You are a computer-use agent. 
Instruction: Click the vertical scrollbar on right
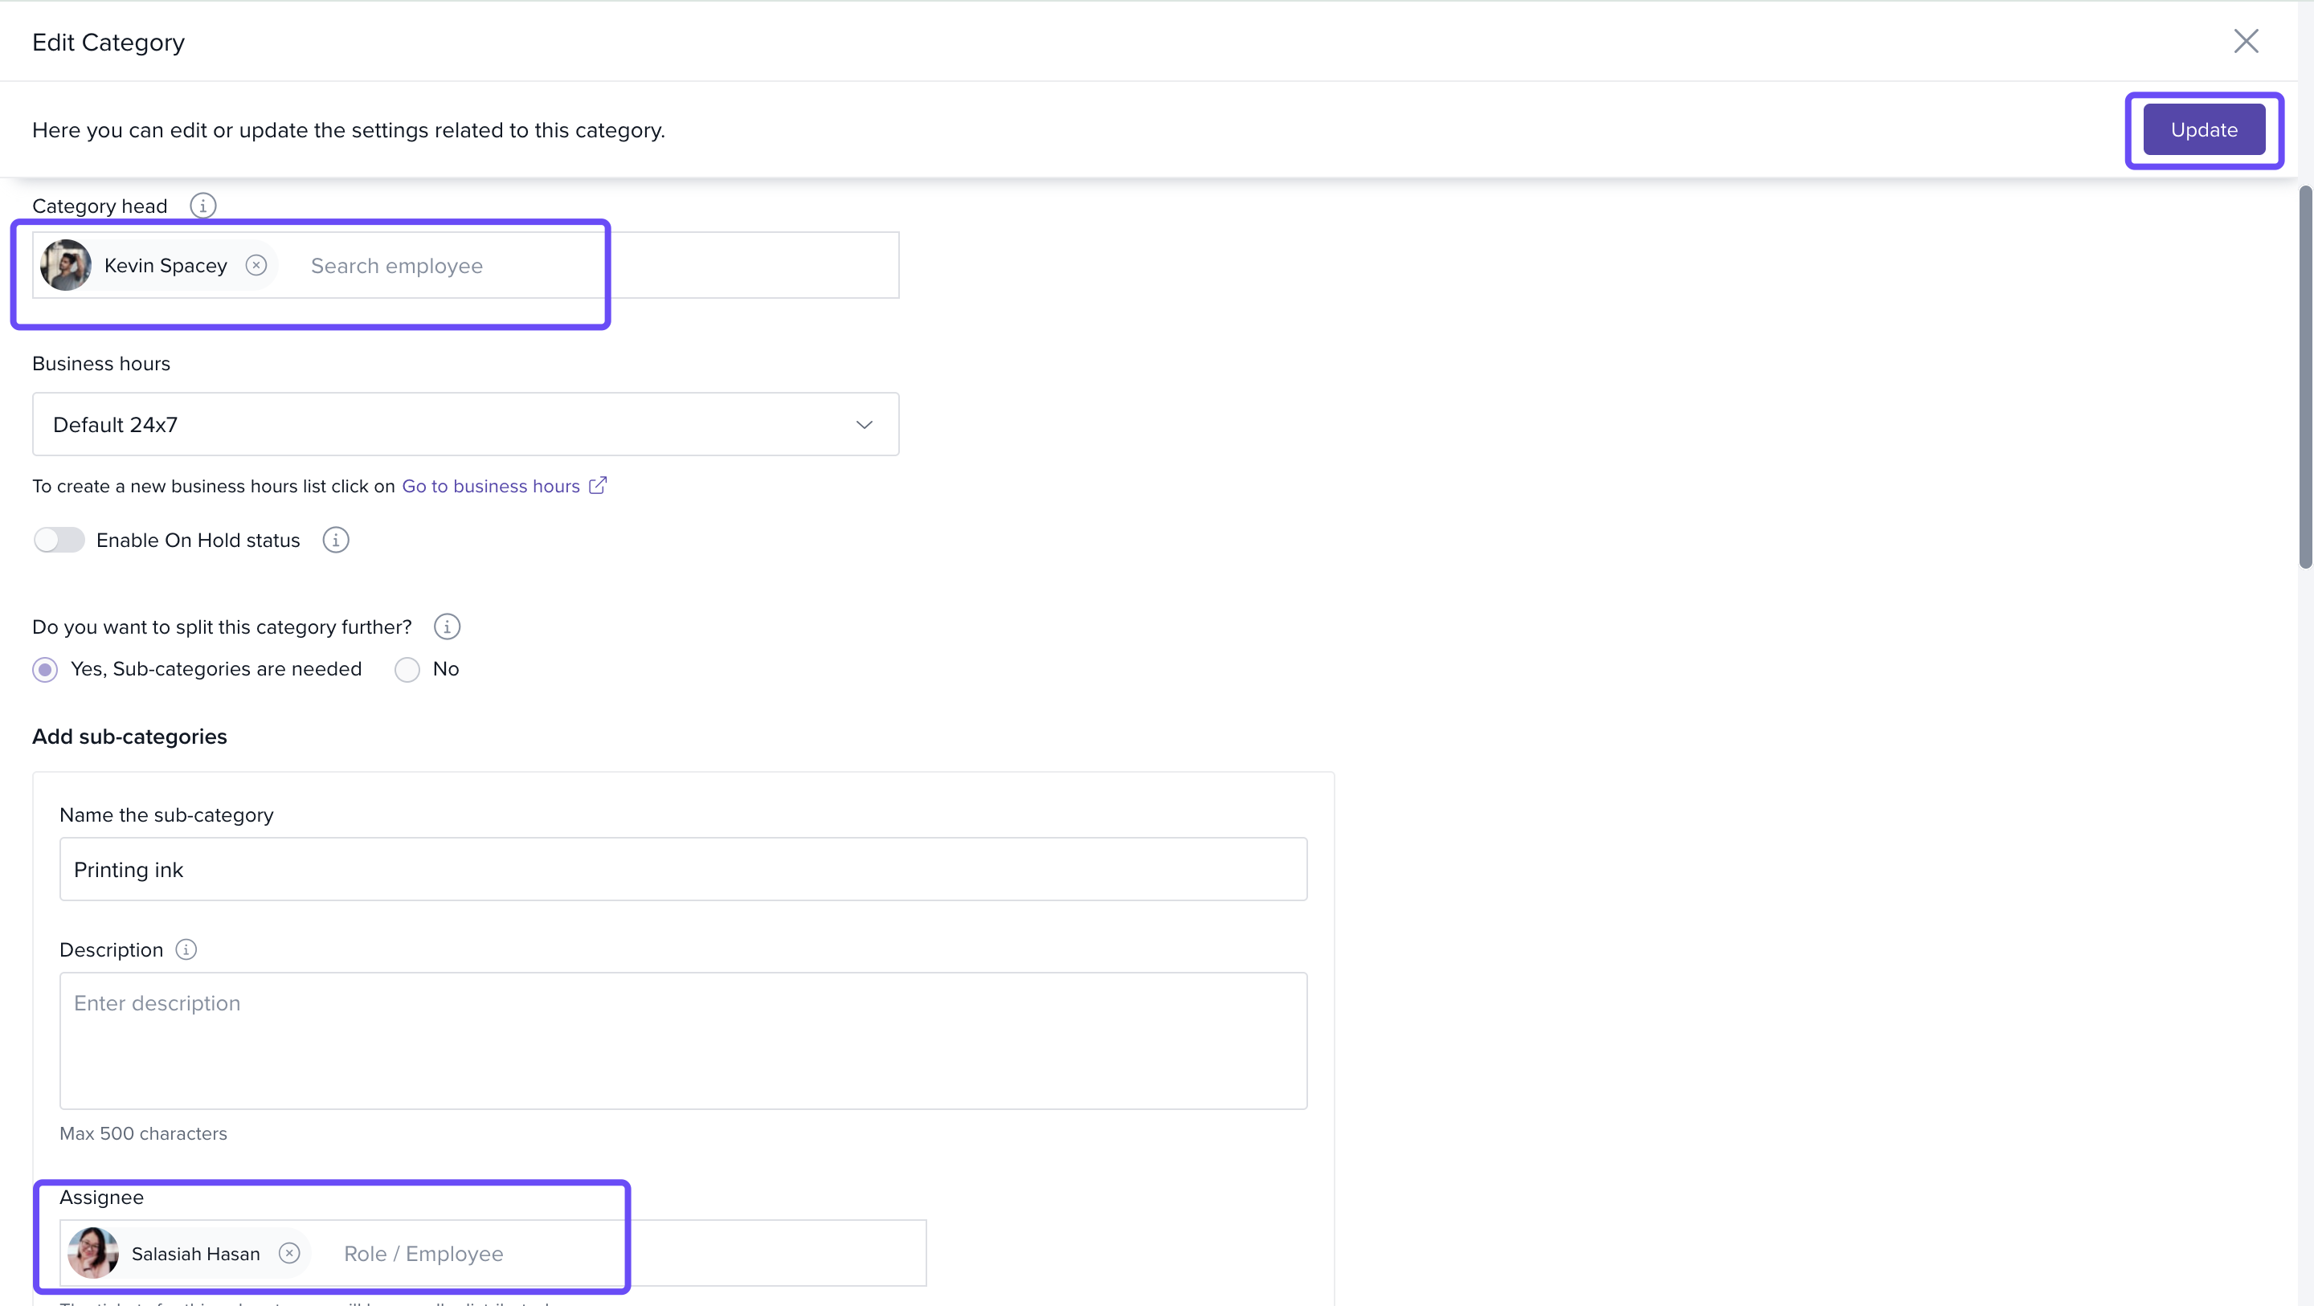2305,378
